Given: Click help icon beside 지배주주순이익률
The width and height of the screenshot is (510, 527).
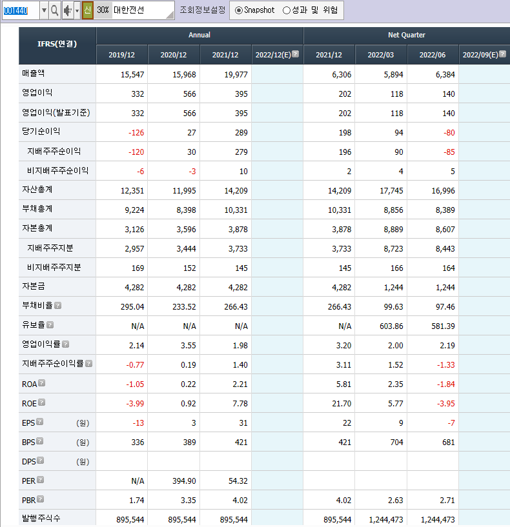Looking at the screenshot, I should [89, 363].
